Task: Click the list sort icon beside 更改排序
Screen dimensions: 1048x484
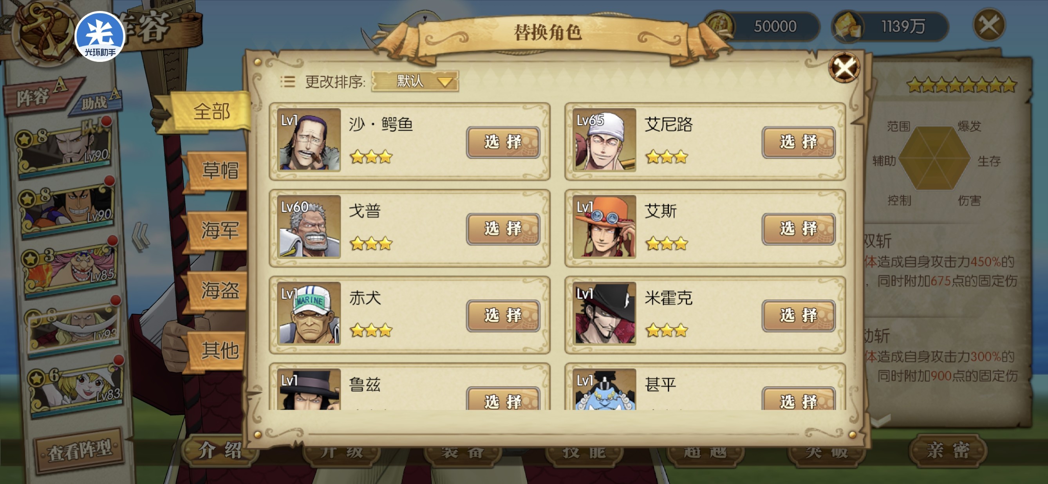Action: click(x=287, y=82)
